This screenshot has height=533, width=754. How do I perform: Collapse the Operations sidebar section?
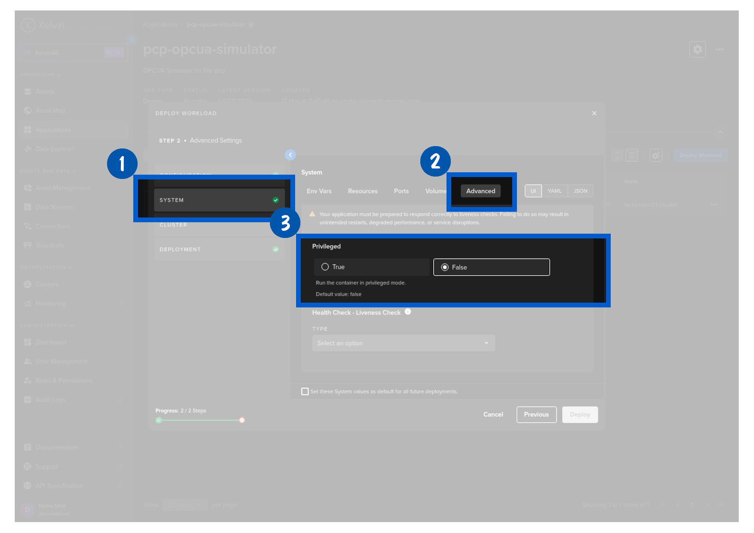pos(40,75)
